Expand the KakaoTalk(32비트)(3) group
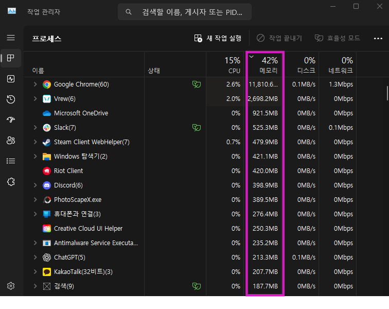This screenshot has width=389, height=309. (x=35, y=272)
